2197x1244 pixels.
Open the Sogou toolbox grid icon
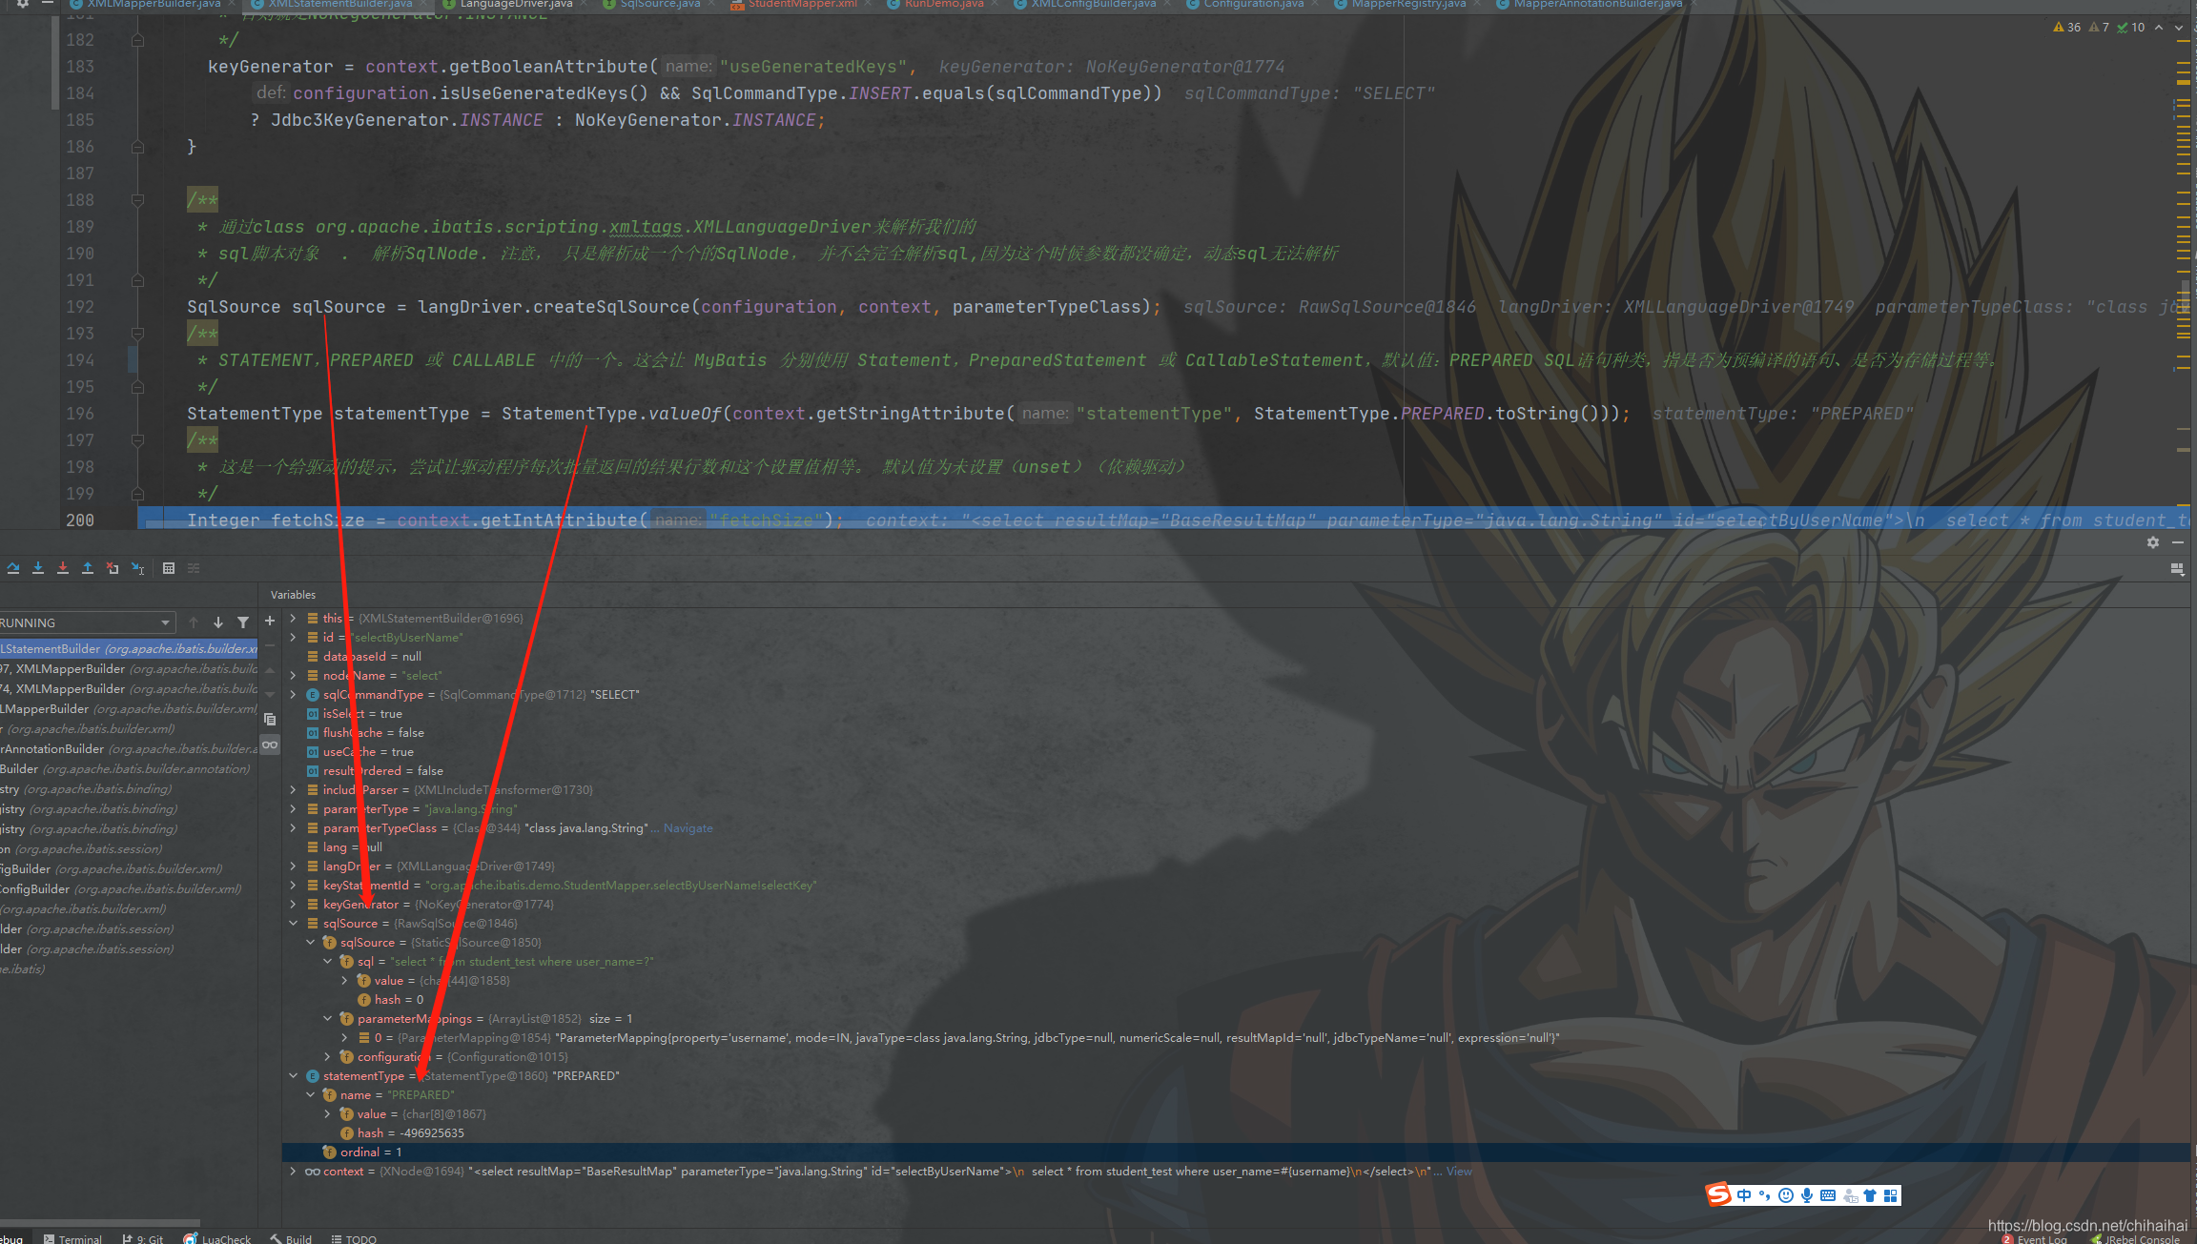click(1891, 1194)
